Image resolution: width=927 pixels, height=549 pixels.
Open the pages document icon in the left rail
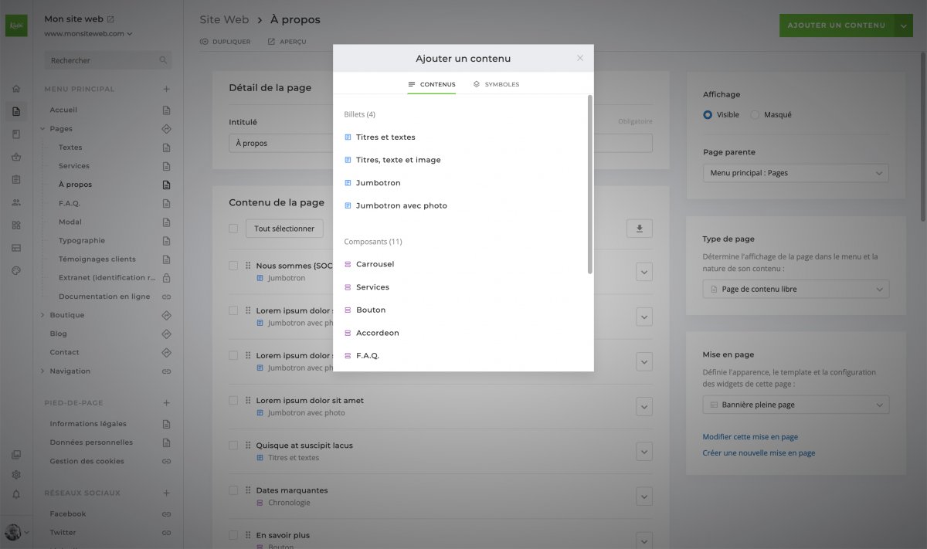16,111
